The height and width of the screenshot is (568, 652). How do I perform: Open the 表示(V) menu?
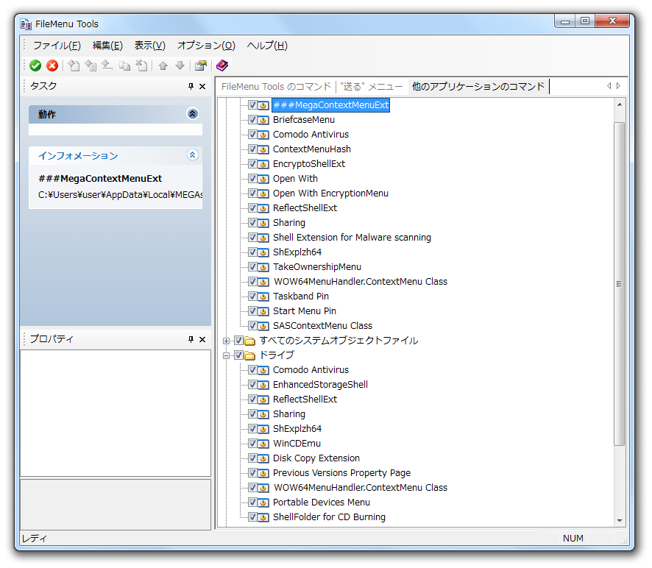pos(150,46)
